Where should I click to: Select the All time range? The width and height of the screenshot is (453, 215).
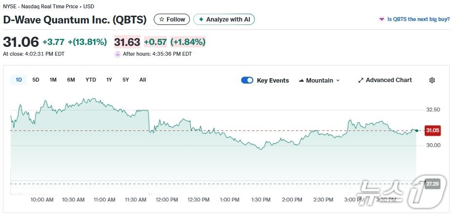coord(143,80)
